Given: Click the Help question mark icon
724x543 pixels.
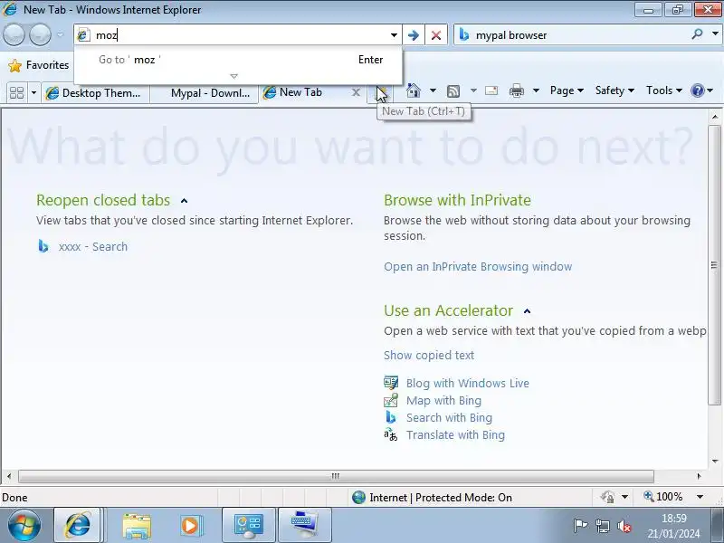Looking at the screenshot, I should point(697,90).
